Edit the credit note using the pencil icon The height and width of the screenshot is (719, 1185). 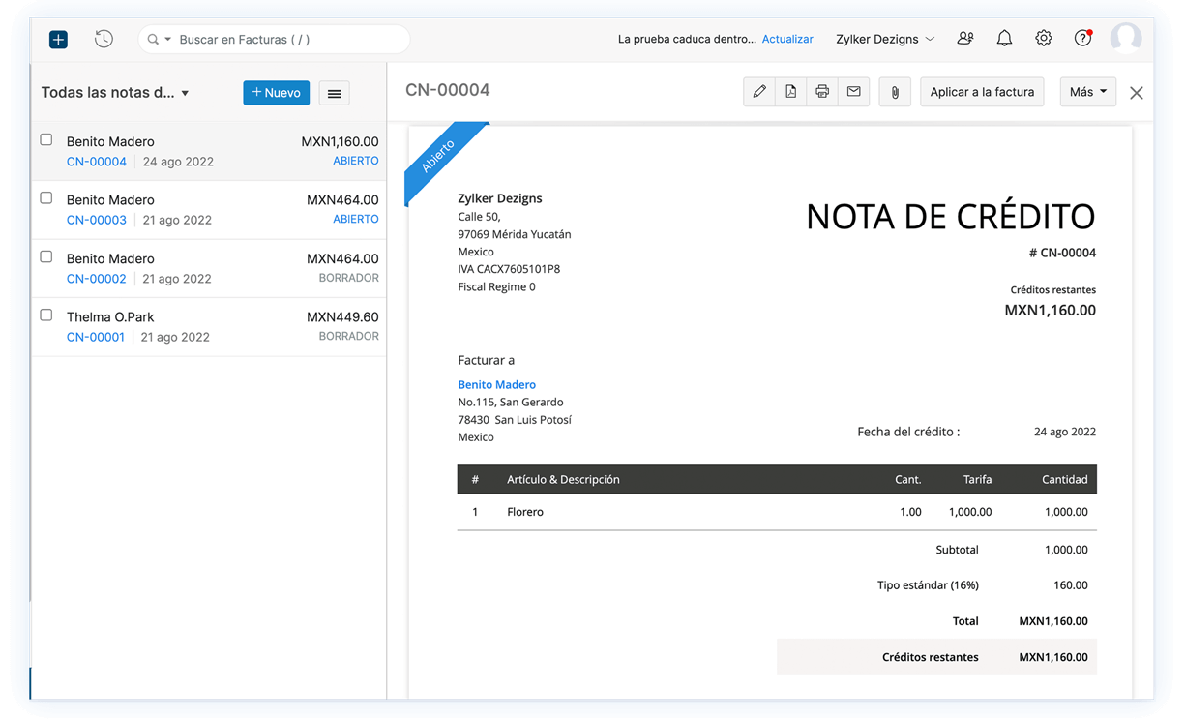click(758, 91)
